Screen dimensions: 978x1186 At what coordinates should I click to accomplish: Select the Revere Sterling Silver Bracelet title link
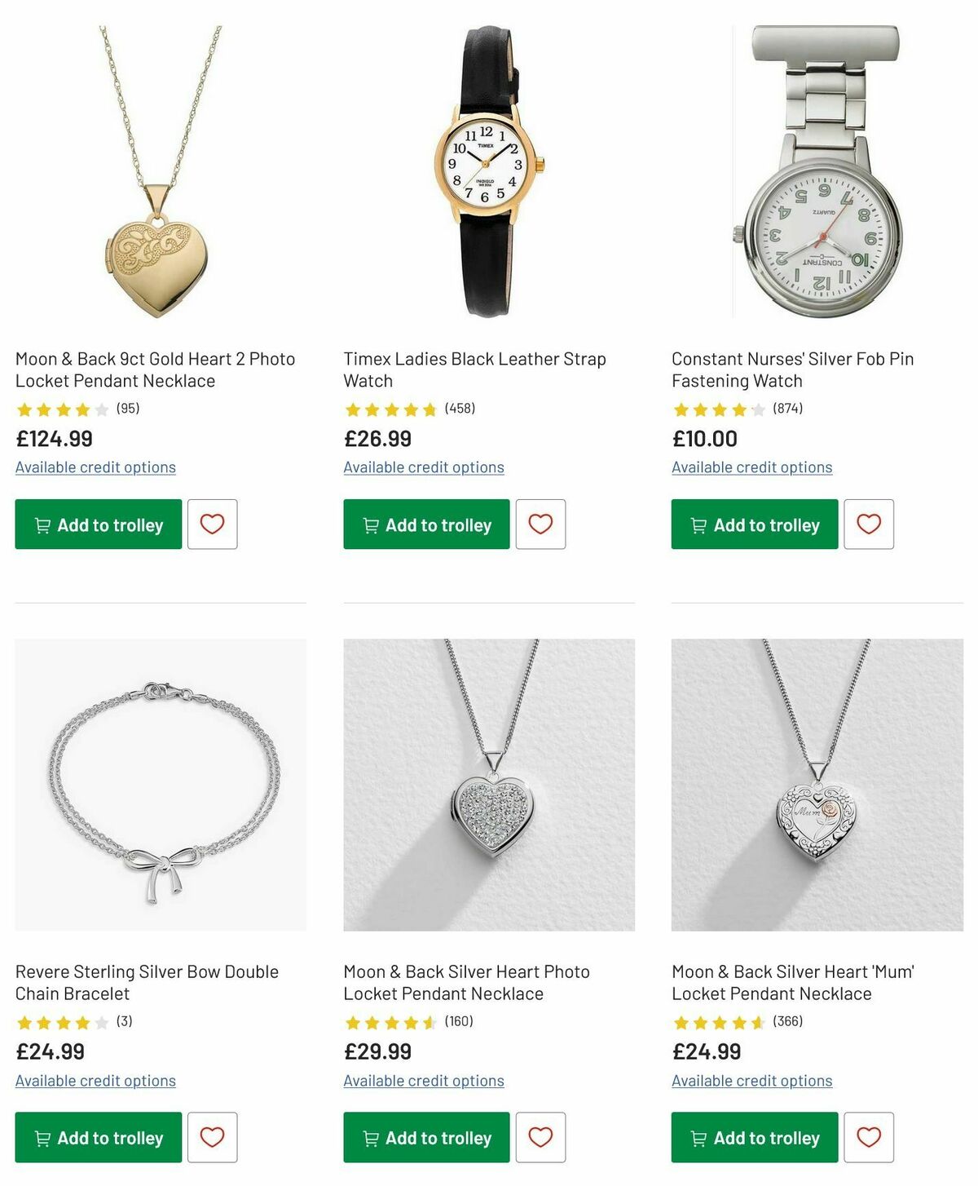tap(148, 982)
